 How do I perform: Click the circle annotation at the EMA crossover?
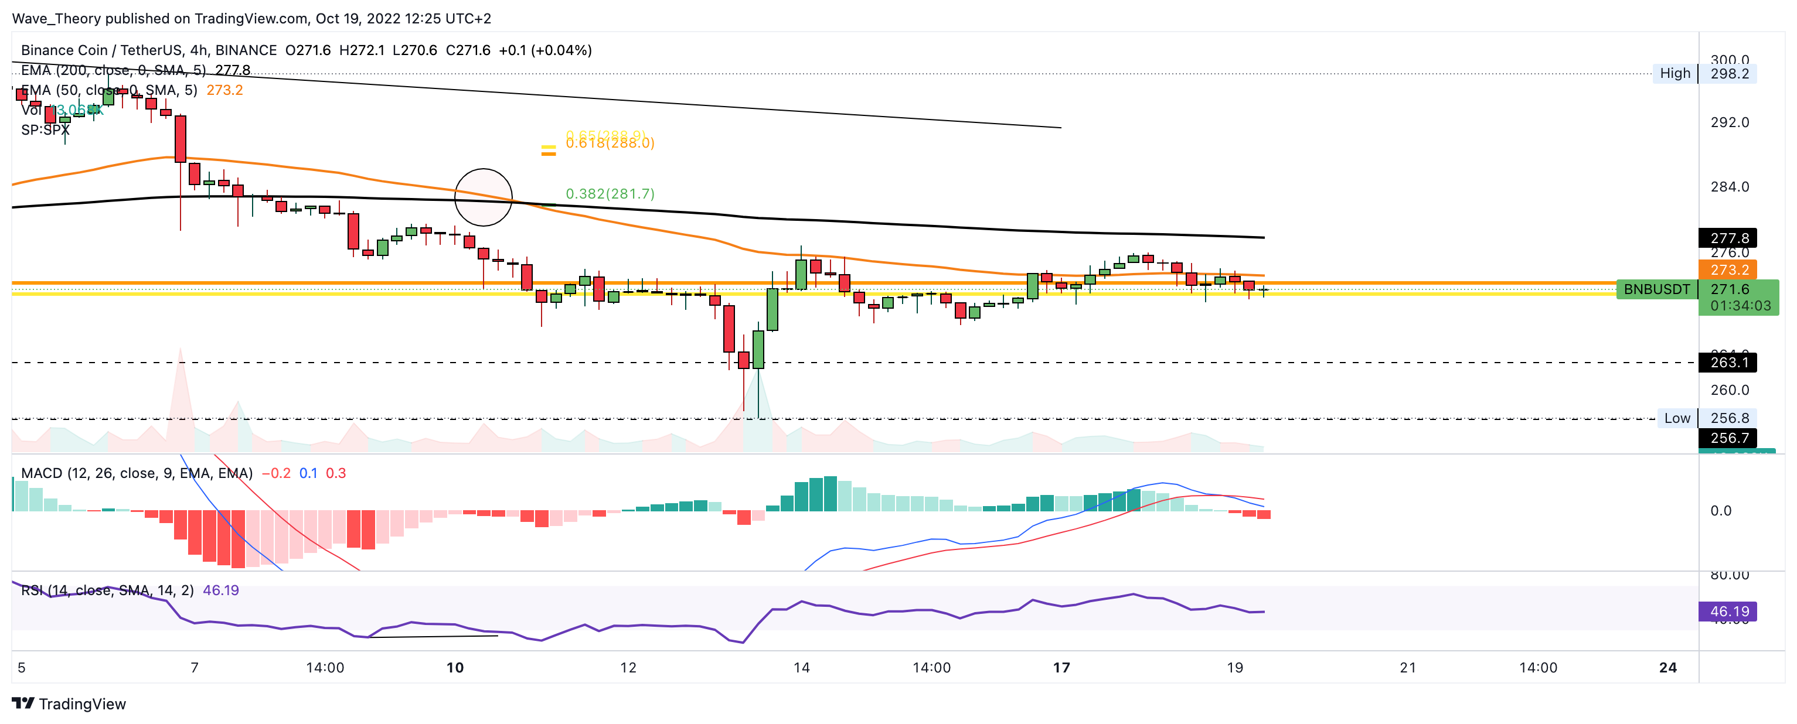click(x=483, y=197)
